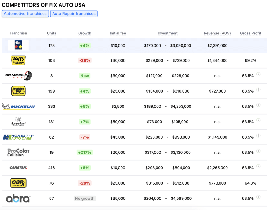Show gross profit info in CARSTAR row
Screen dimensions: 269x210
pyautogui.click(x=258, y=166)
